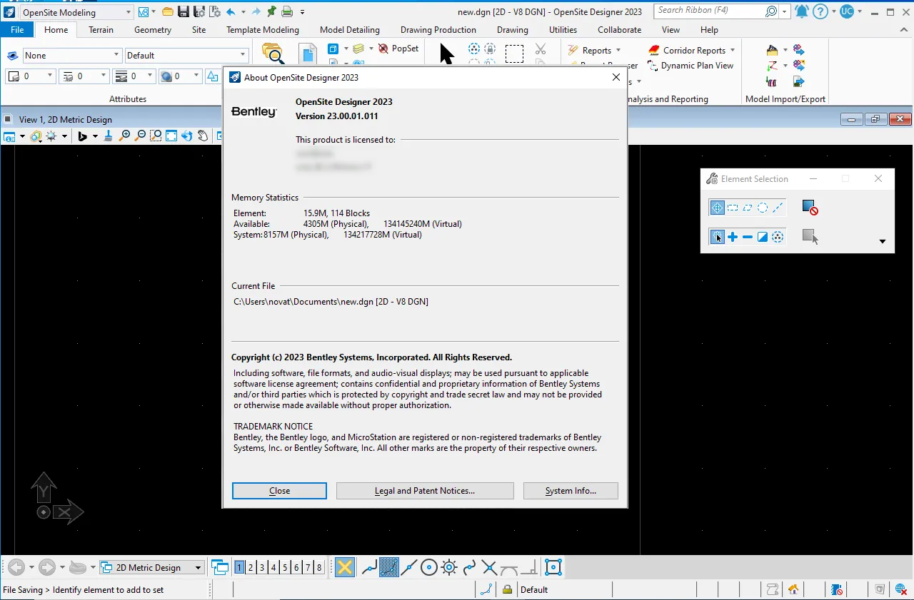Select the Block selection method icon
The height and width of the screenshot is (600, 914).
click(733, 208)
